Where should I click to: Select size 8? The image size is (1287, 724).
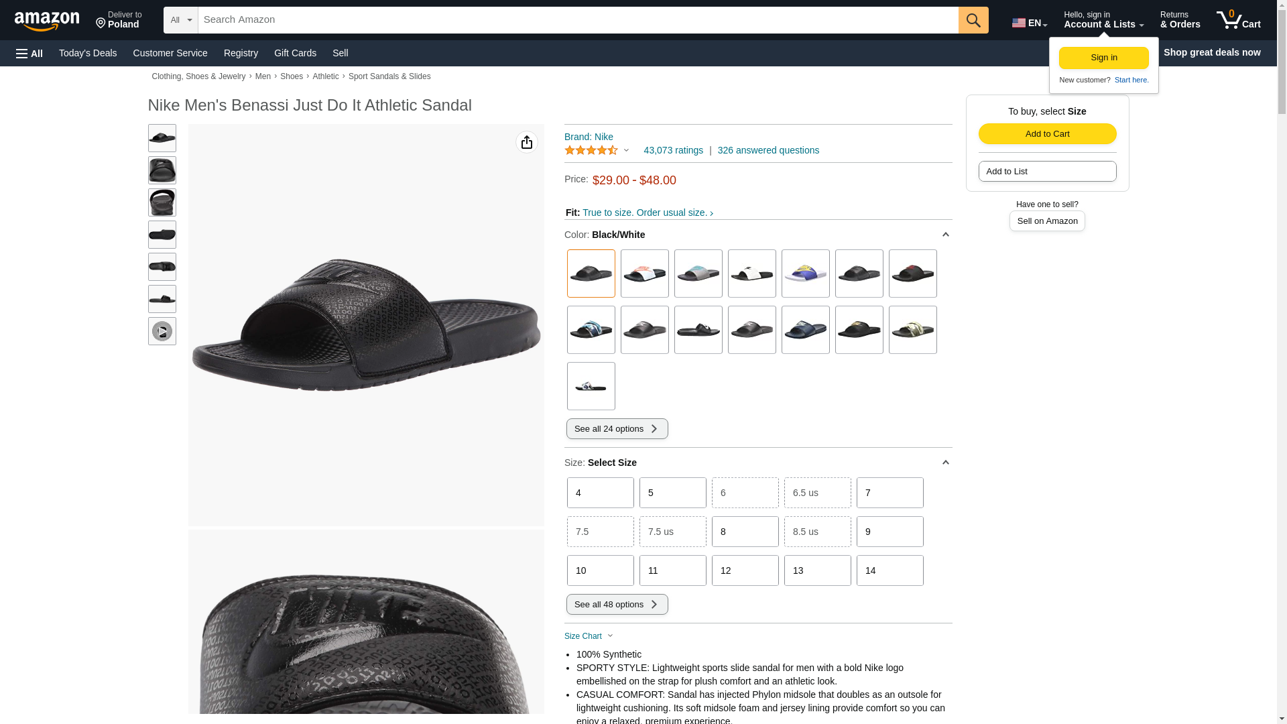tap(745, 532)
